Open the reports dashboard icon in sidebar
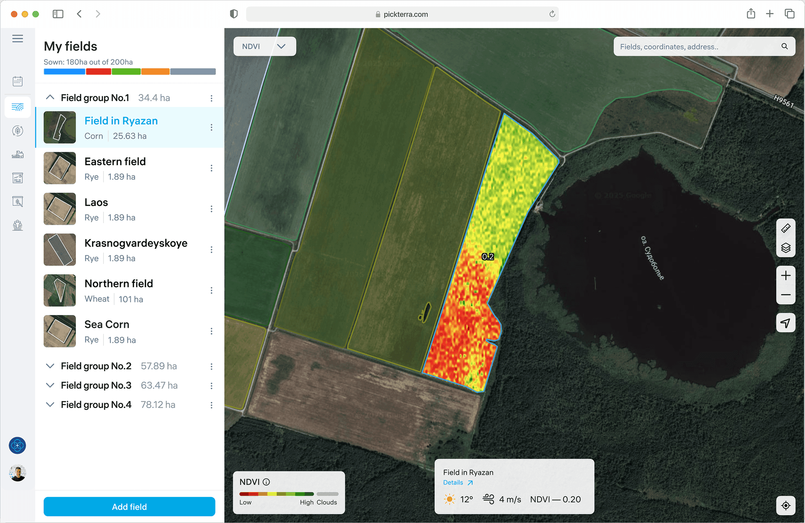Screen dimensions: 805x523 (x=17, y=178)
